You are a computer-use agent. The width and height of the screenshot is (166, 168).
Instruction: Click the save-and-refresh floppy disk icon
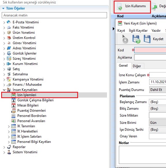point(136,39)
